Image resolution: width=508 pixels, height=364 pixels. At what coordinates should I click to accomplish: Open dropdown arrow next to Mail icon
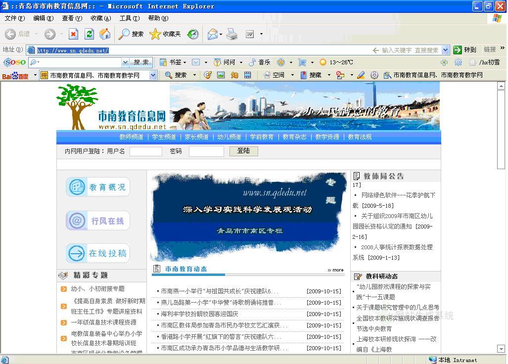[x=221, y=34]
